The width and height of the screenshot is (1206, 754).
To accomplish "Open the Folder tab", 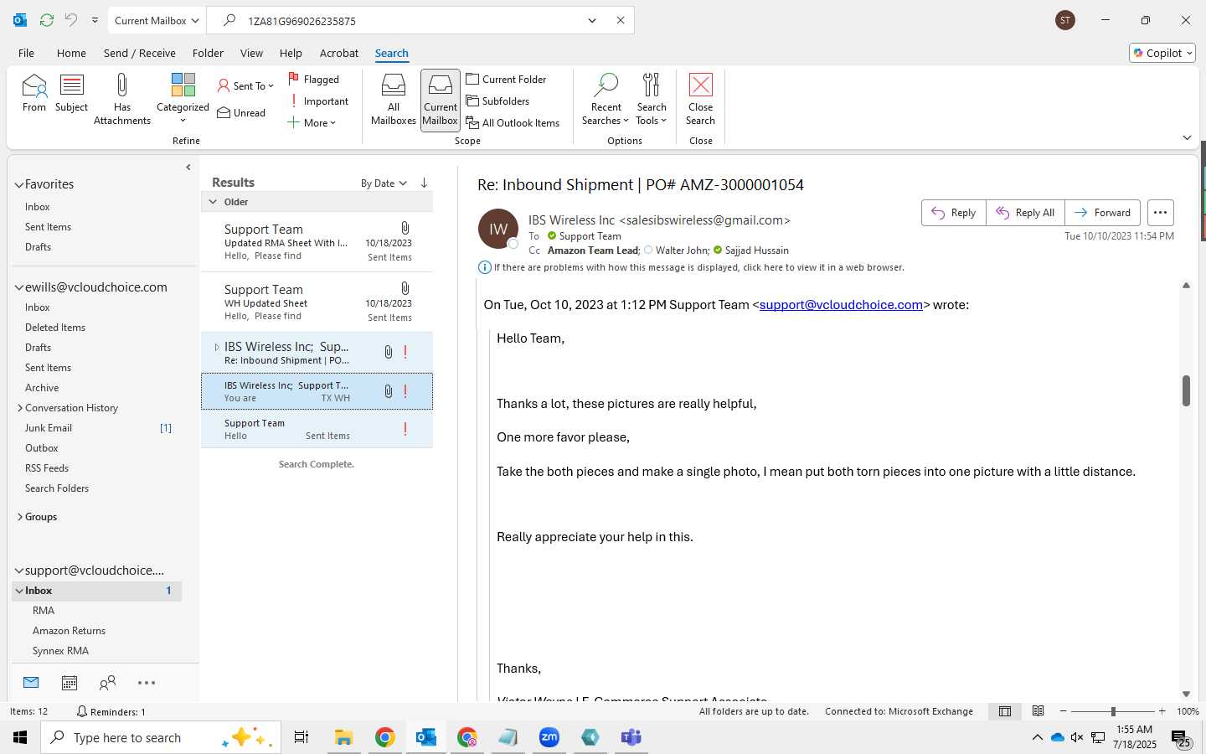I will point(208,53).
